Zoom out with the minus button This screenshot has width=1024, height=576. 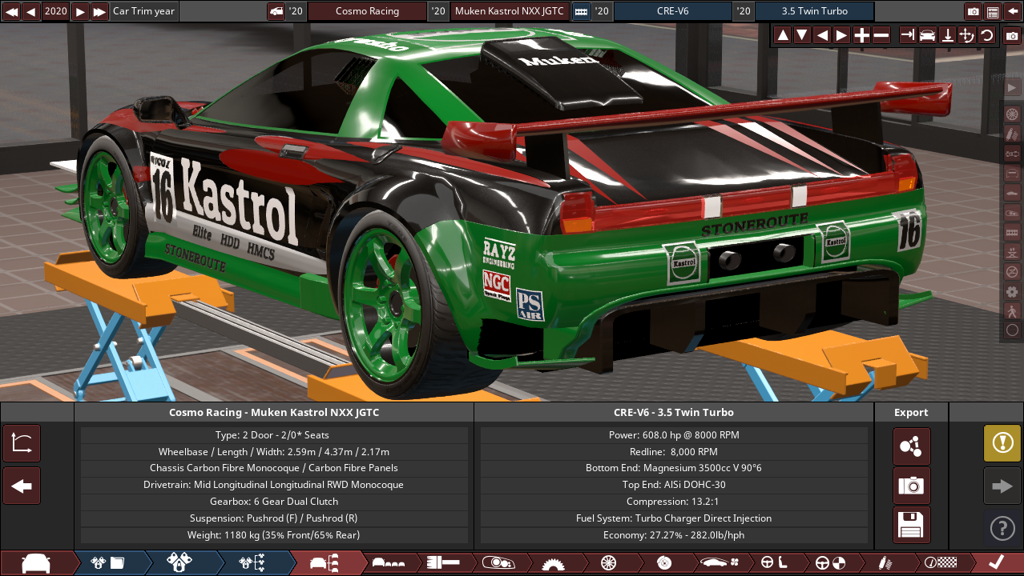[x=881, y=35]
